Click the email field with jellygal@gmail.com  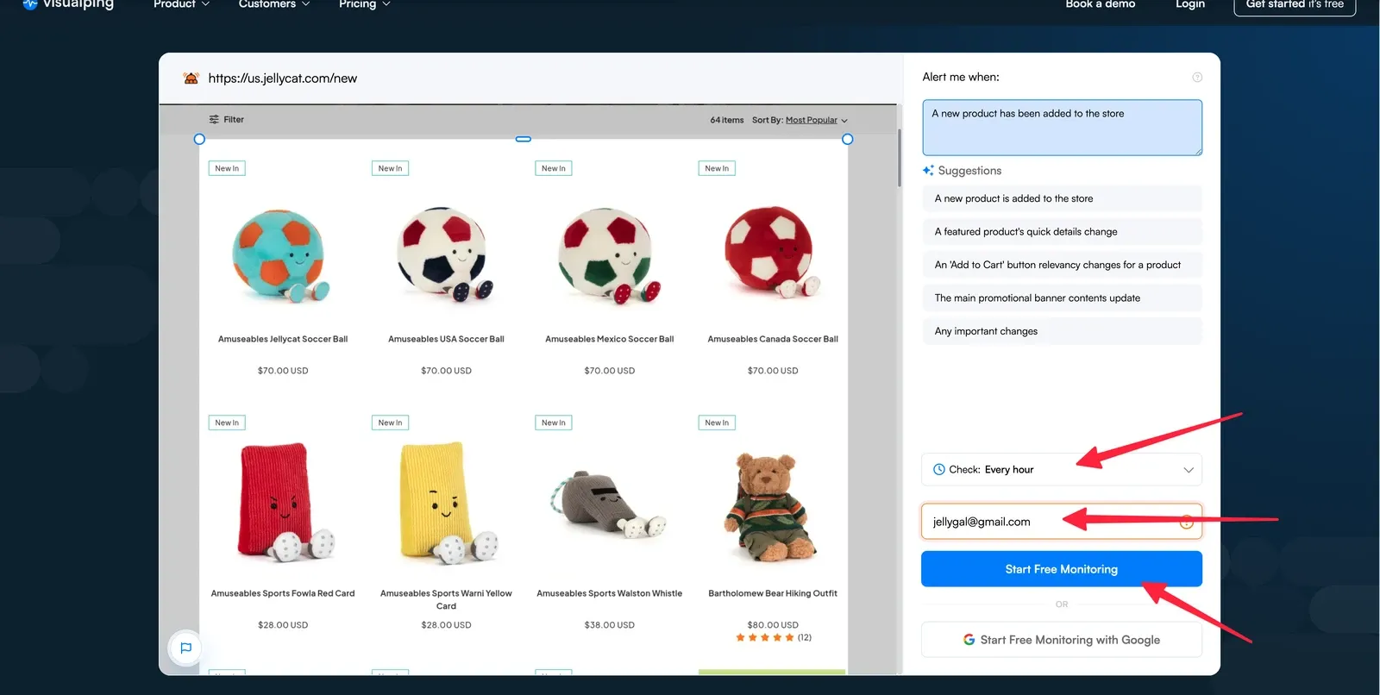[x=1062, y=522]
